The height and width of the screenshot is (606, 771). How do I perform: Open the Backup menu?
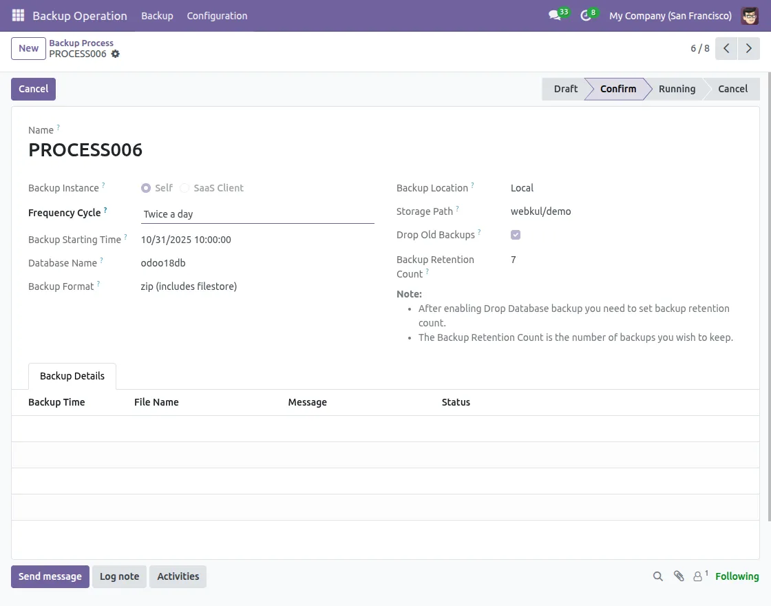[157, 15]
